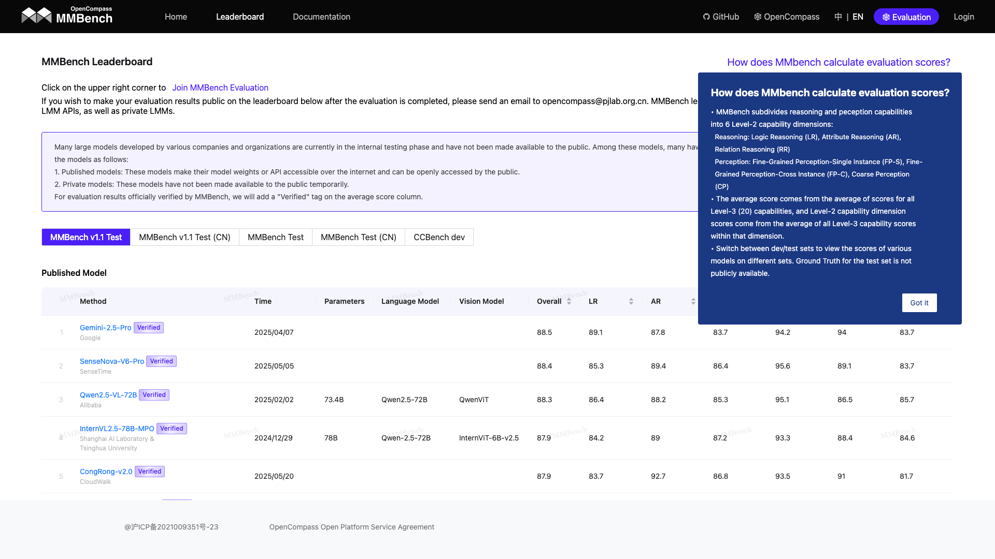The image size is (995, 559).
Task: Click the OpenCompass MMBench logo
Action: (67, 16)
